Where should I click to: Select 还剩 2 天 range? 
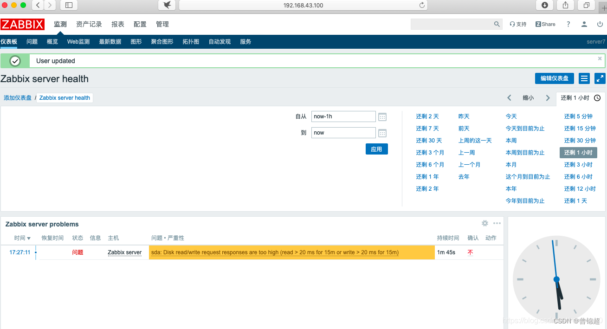pos(427,116)
